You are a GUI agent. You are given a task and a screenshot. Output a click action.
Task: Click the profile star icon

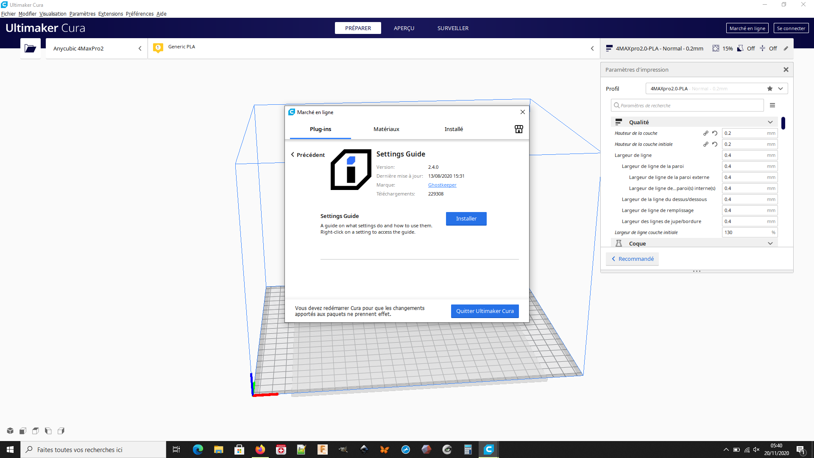click(770, 89)
